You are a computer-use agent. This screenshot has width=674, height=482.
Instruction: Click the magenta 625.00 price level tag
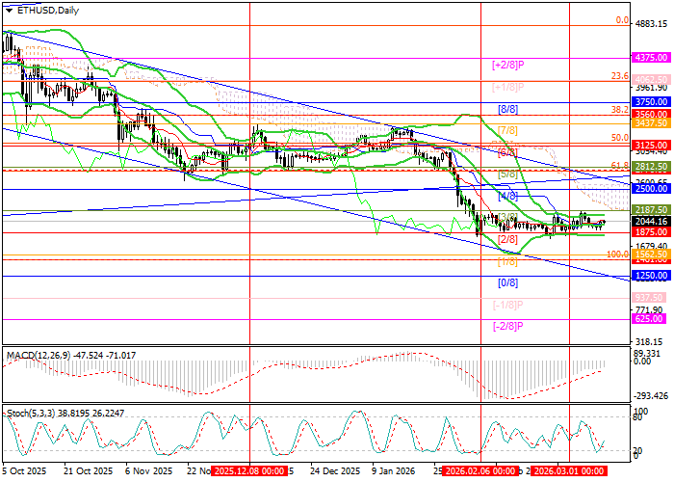click(652, 318)
